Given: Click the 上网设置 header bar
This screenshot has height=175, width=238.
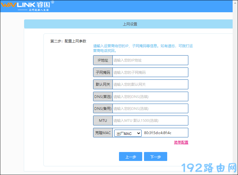Looking at the screenshot, I should pos(130,24).
